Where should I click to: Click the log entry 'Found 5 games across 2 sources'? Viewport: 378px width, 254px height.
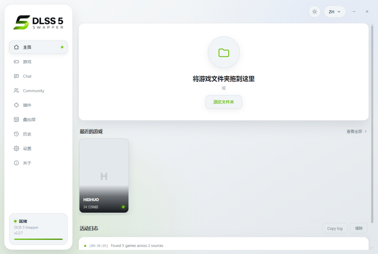(x=137, y=246)
